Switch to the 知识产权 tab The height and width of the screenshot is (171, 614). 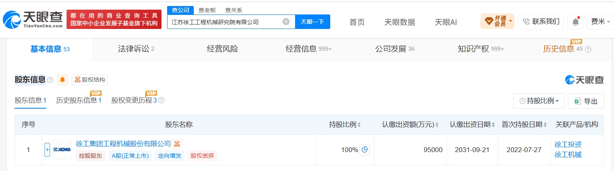pyautogui.click(x=481, y=49)
